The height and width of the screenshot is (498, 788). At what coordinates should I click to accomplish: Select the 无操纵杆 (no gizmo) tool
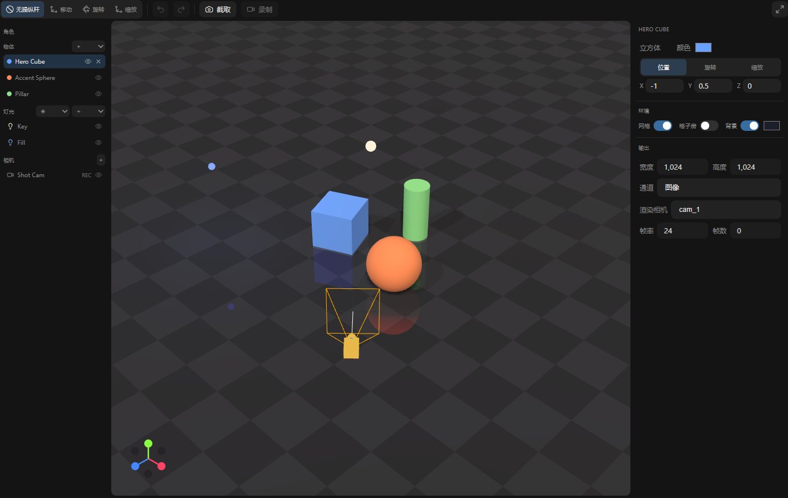coord(23,9)
